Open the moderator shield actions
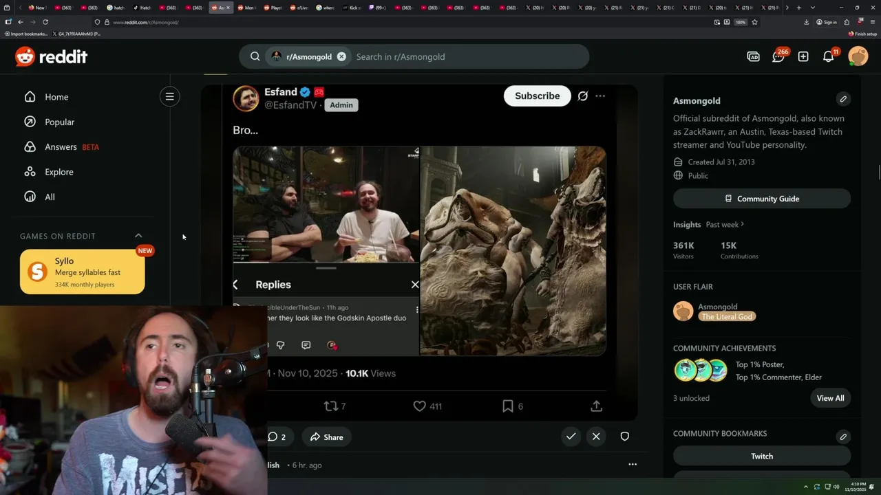881x495 pixels. pyautogui.click(x=624, y=437)
